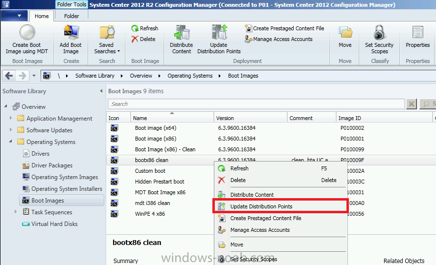
Task: Open Properties from the ribbon
Action: [417, 37]
